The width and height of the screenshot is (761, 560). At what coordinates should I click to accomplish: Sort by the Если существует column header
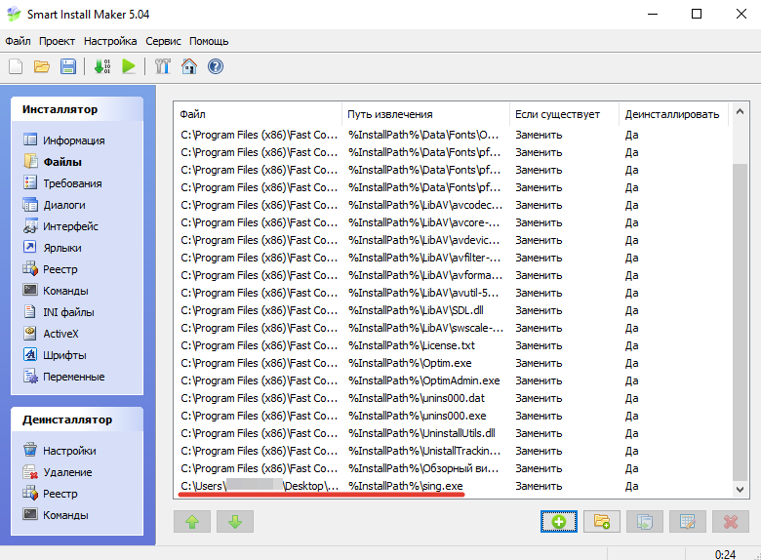tap(565, 114)
